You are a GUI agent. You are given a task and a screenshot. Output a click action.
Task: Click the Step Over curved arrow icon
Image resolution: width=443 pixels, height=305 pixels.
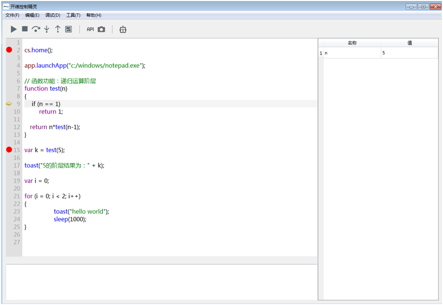[x=36, y=29]
